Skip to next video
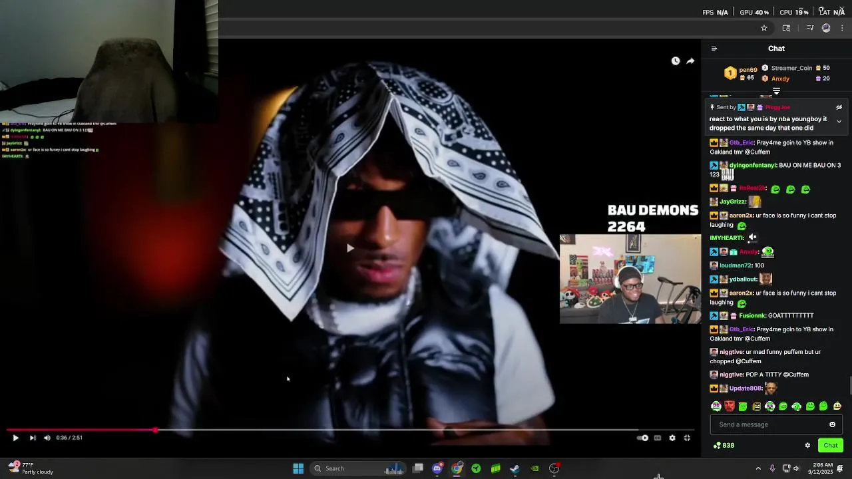This screenshot has width=852, height=479. (33, 438)
